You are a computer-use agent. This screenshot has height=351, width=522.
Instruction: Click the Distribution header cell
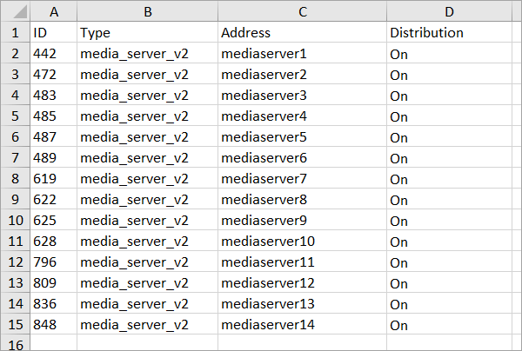(x=449, y=33)
